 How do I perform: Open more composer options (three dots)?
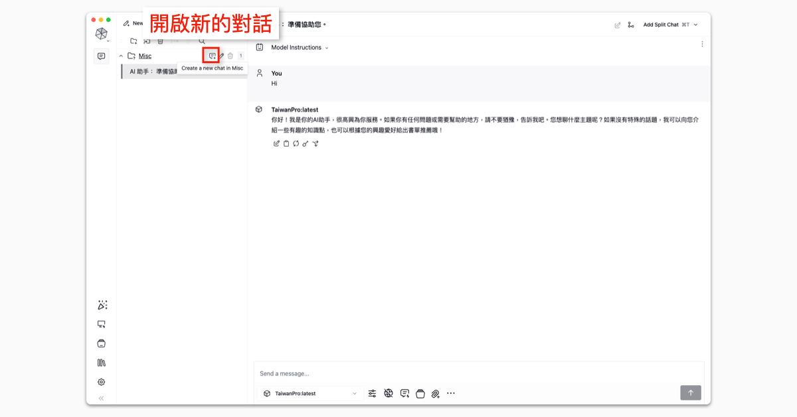451,393
